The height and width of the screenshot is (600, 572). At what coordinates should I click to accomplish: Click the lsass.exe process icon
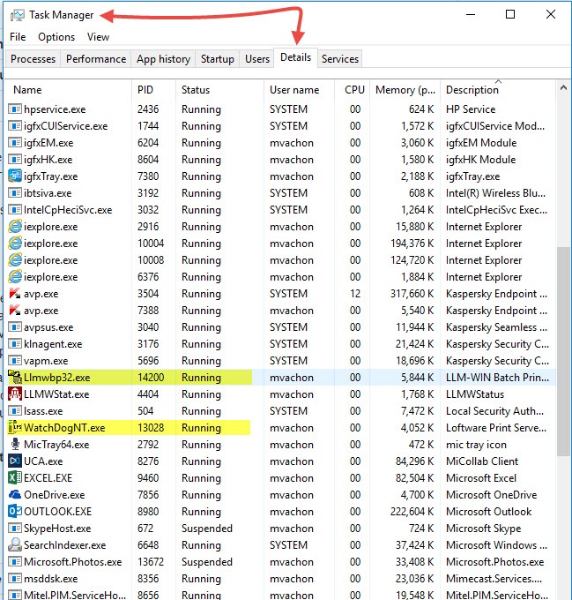15,411
